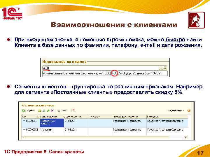This screenshot has height=157, width=210.
Task: Click the underlined word быстро
Action: point(176,40)
